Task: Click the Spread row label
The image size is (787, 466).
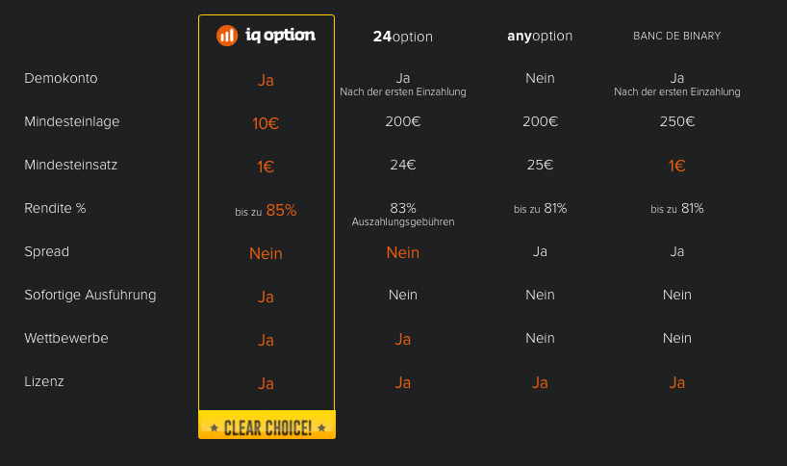Action: coord(47,252)
